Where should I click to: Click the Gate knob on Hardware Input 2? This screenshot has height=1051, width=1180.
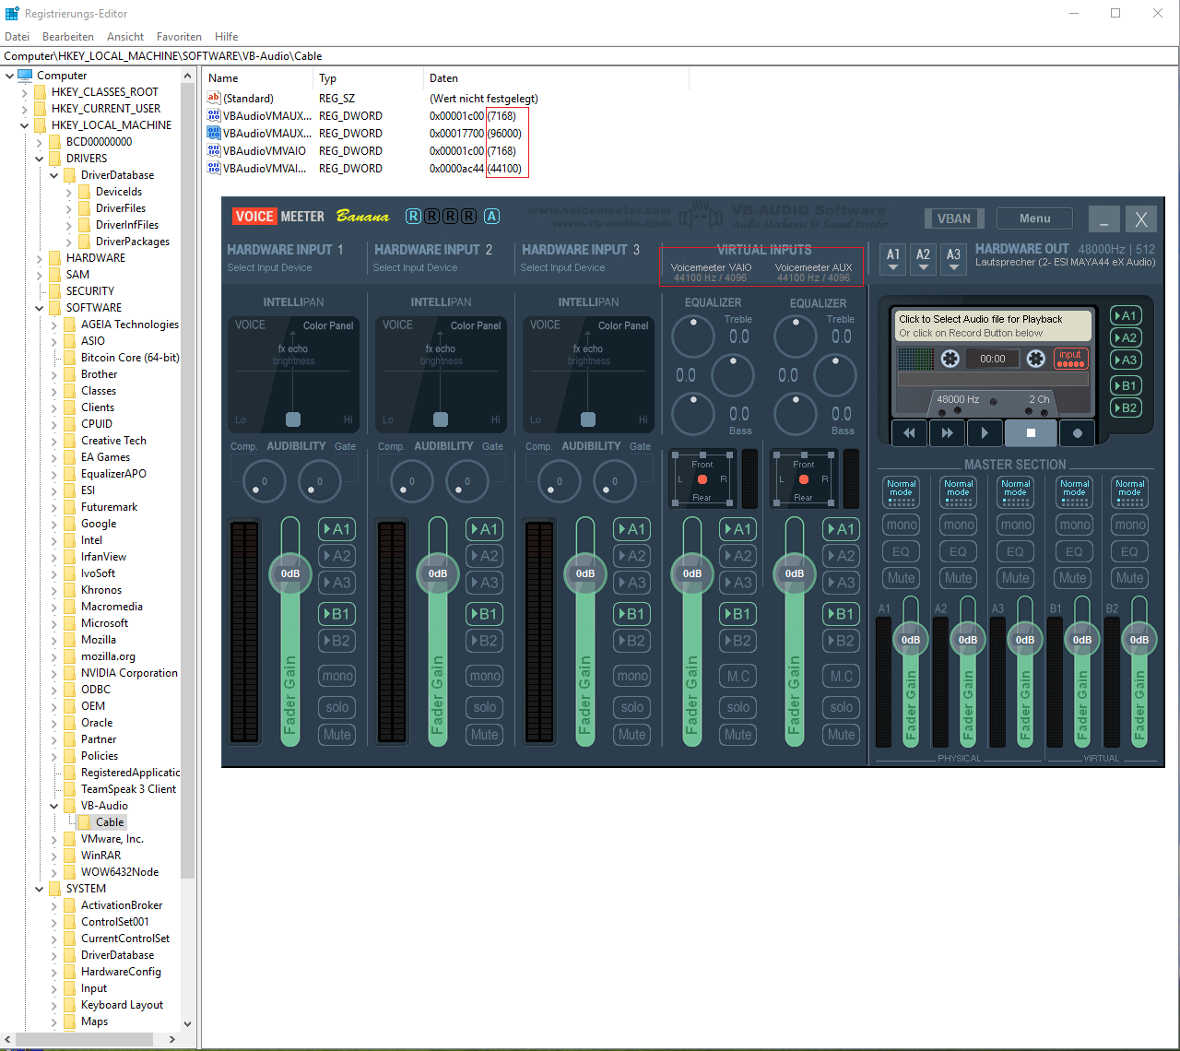tap(467, 481)
